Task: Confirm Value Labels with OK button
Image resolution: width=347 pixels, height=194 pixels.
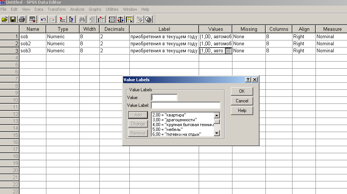Action: [x=242, y=91]
